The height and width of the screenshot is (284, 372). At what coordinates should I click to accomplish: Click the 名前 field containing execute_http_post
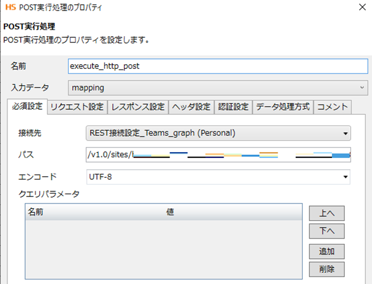click(x=218, y=66)
